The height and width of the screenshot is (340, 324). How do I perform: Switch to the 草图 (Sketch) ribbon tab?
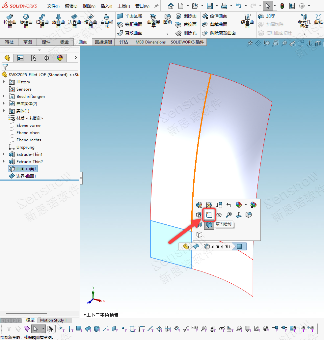[x=27, y=42]
